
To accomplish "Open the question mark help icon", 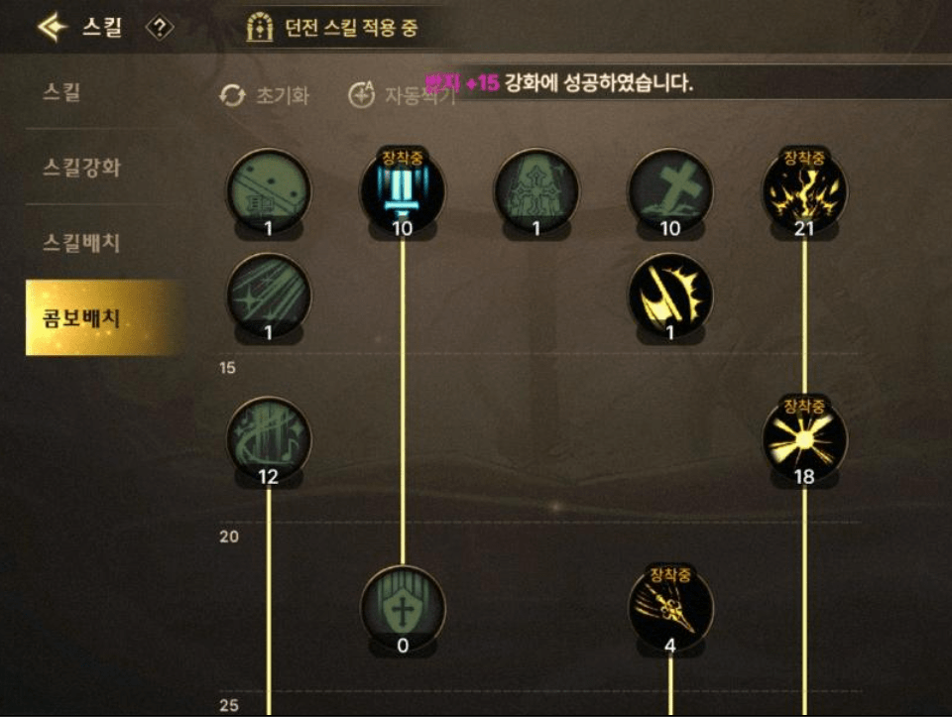I will tap(160, 28).
